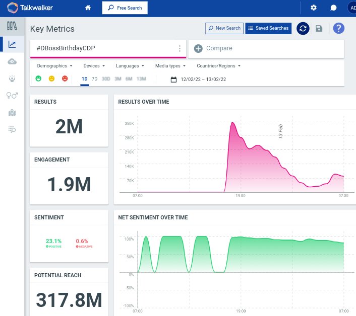Select the analytics chart sidebar icon

click(12, 44)
